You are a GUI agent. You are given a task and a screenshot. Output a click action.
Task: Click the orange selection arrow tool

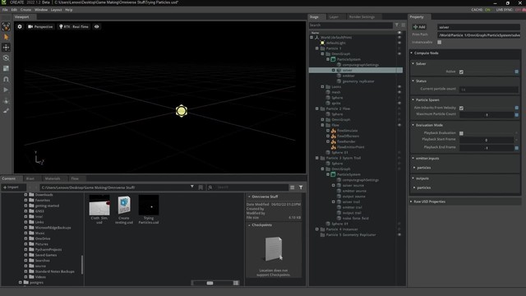click(x=6, y=37)
